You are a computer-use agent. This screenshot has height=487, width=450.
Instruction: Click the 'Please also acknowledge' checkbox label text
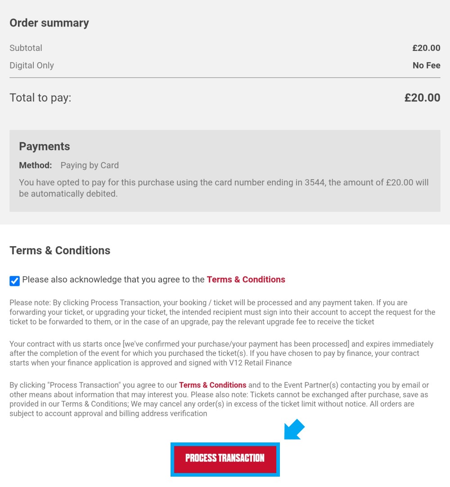[113, 280]
